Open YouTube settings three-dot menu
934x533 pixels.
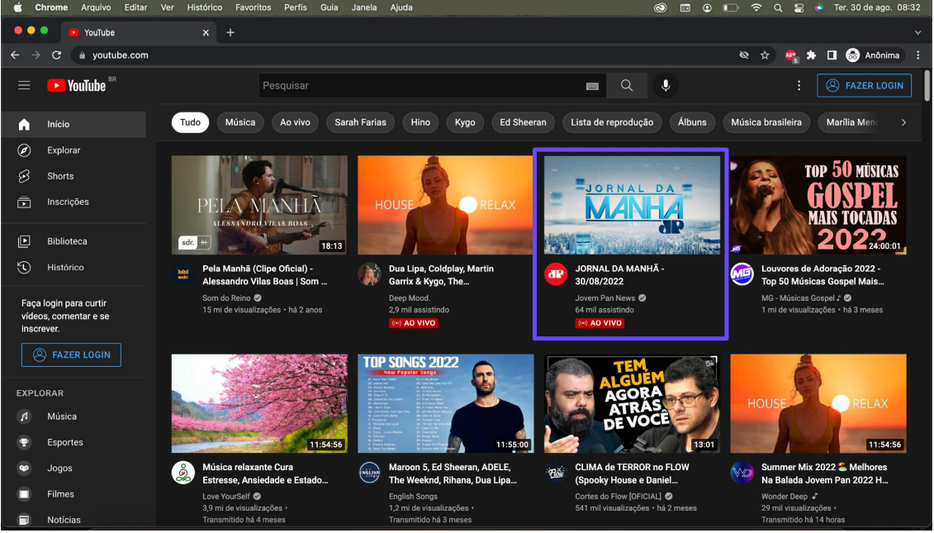tap(799, 86)
